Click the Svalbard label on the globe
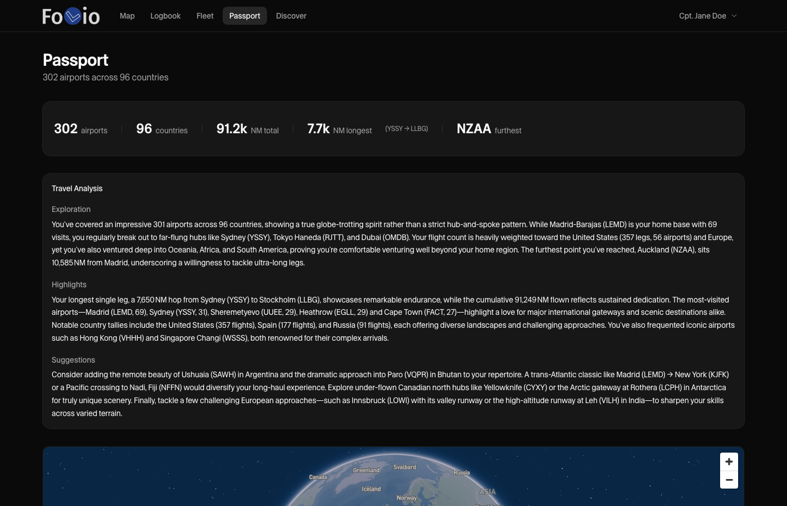Screen dimensions: 787x506 click(405, 467)
